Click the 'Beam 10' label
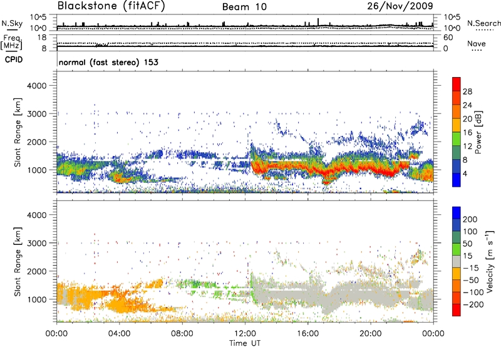Image resolution: width=501 pixels, height=347 pixels. (x=244, y=7)
